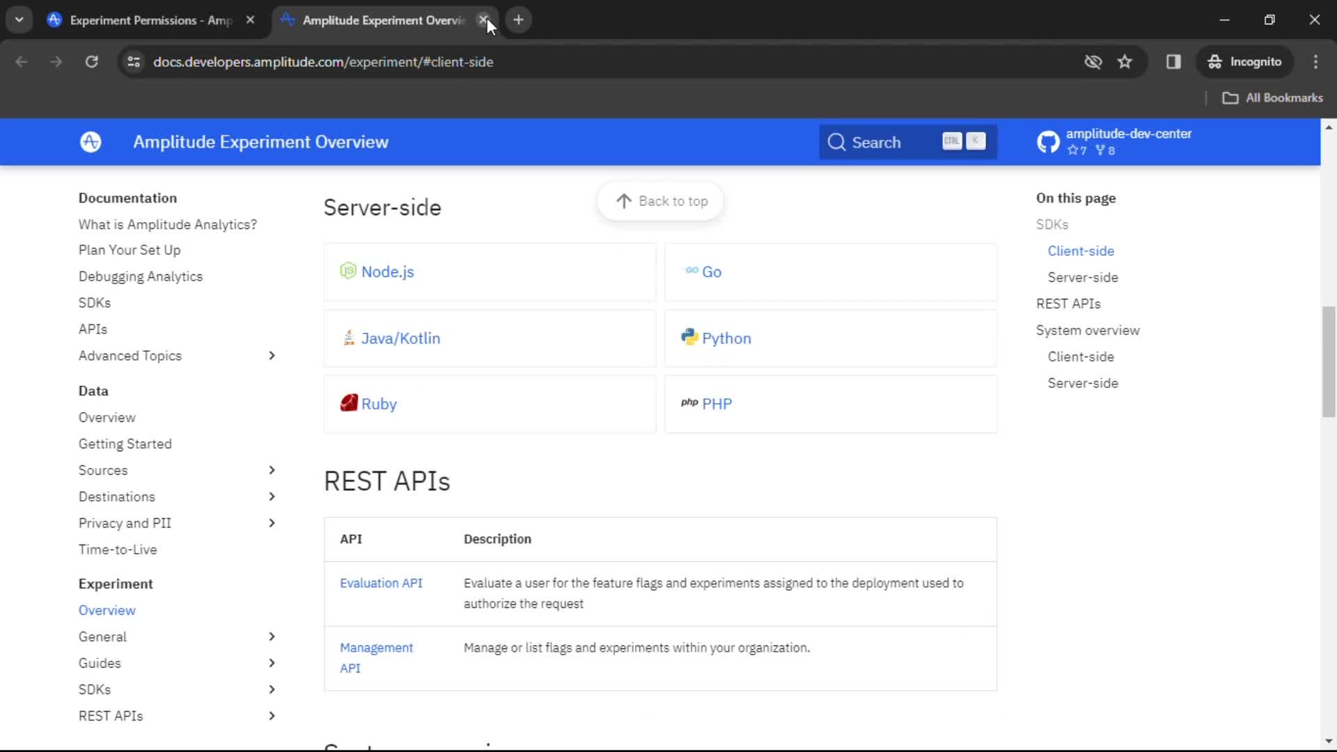Open the Ruby SDK link
Viewport: 1337px width, 752px height.
tap(379, 404)
